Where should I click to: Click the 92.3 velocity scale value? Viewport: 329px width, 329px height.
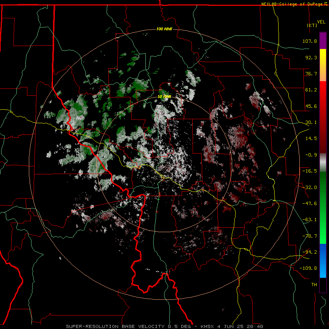(x=311, y=57)
